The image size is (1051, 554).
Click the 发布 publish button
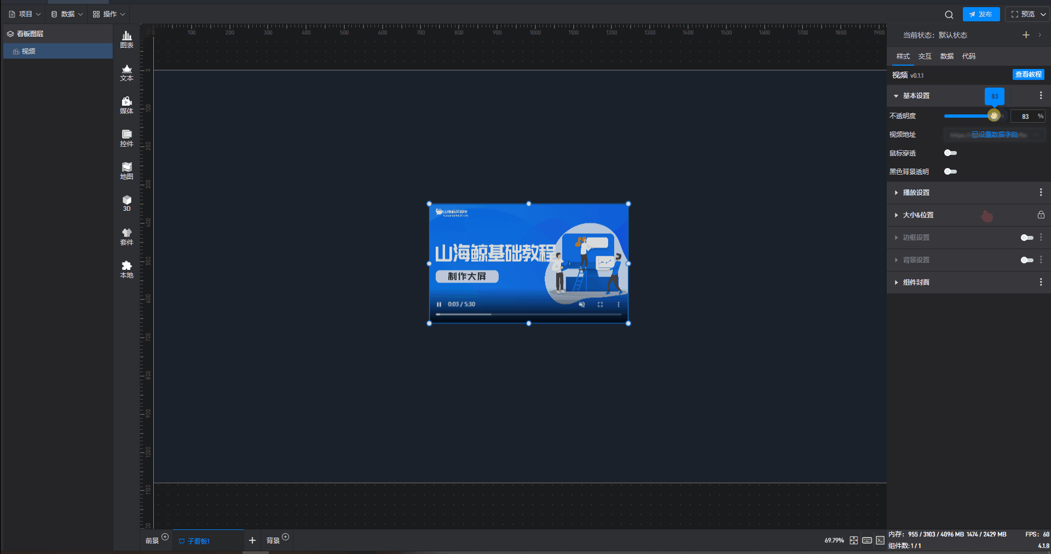point(981,14)
